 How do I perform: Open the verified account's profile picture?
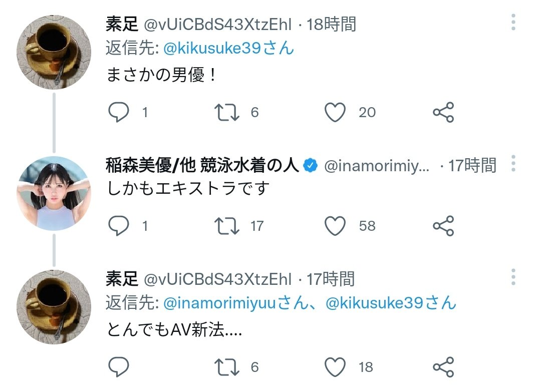54,193
